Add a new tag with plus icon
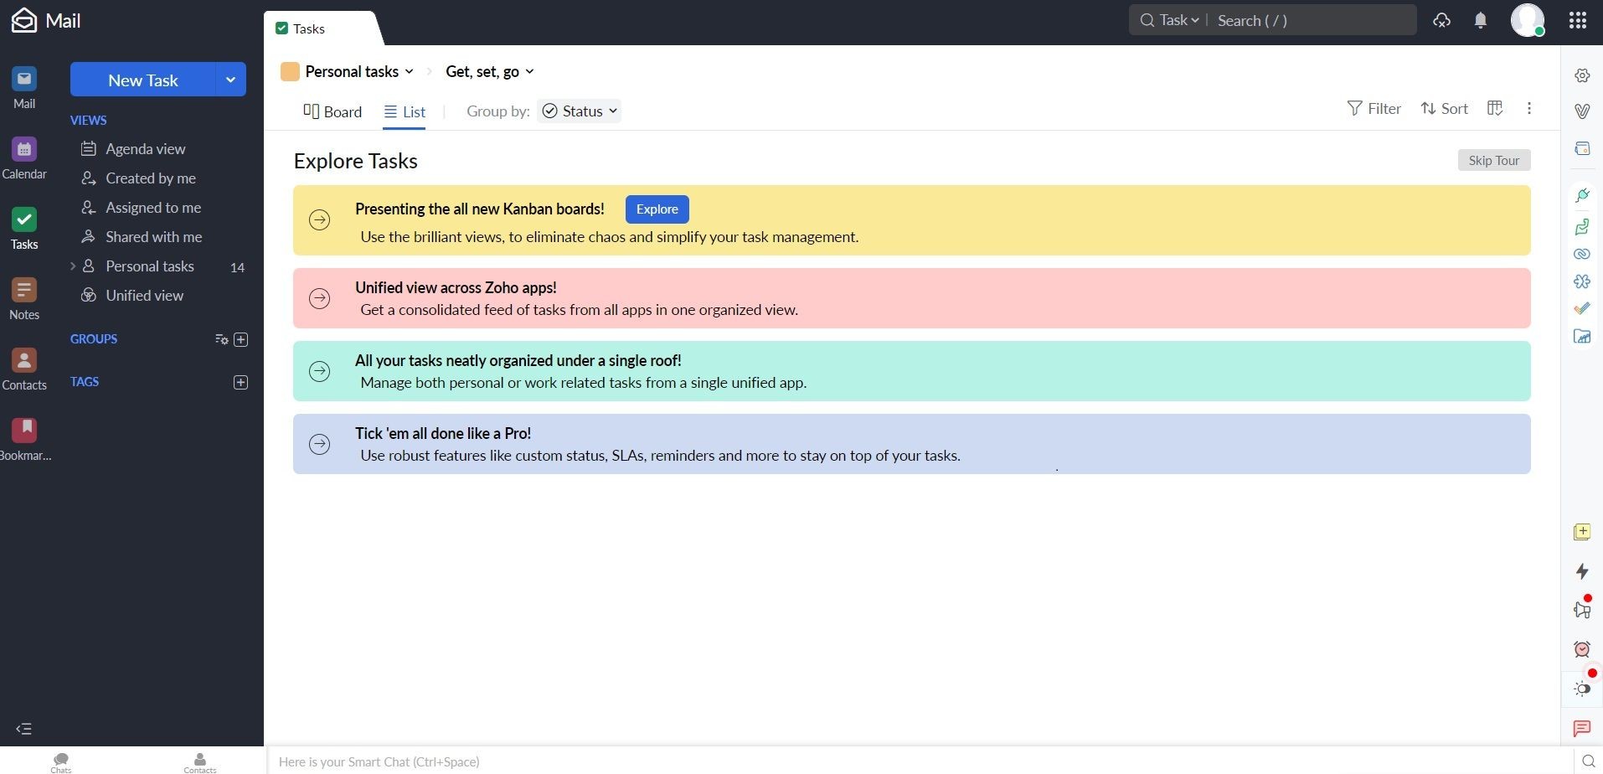Image resolution: width=1603 pixels, height=774 pixels. pyautogui.click(x=241, y=382)
